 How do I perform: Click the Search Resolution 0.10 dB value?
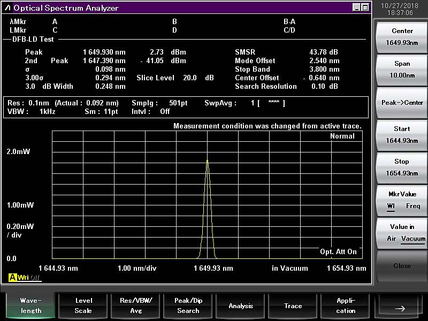click(325, 86)
